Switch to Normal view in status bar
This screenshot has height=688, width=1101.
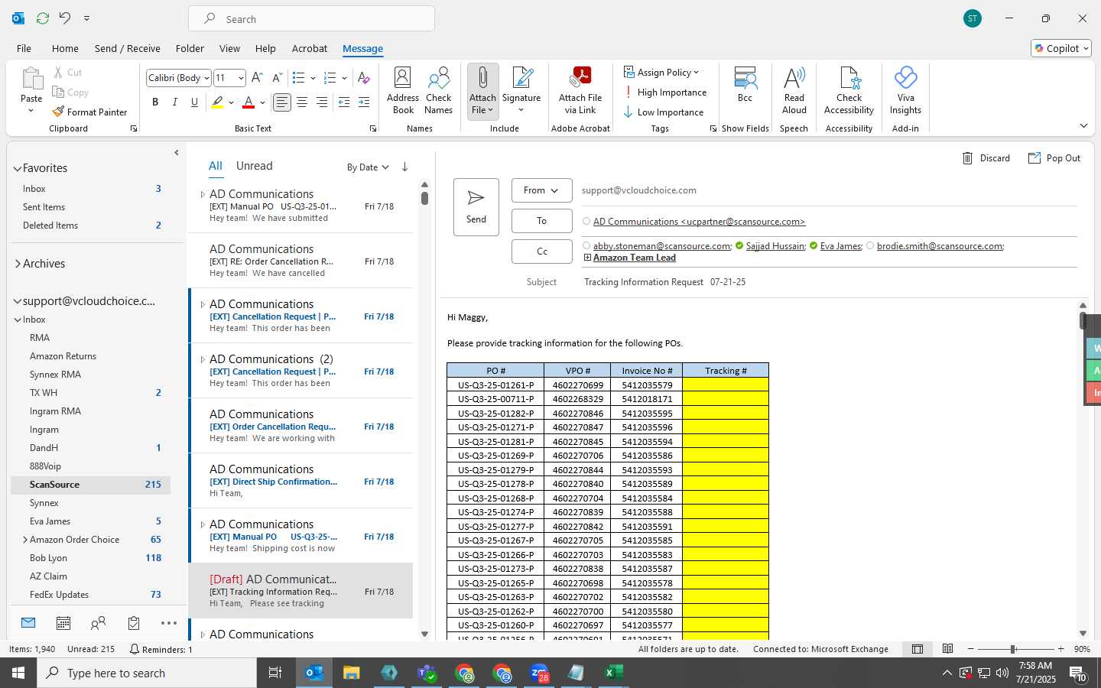[917, 649]
